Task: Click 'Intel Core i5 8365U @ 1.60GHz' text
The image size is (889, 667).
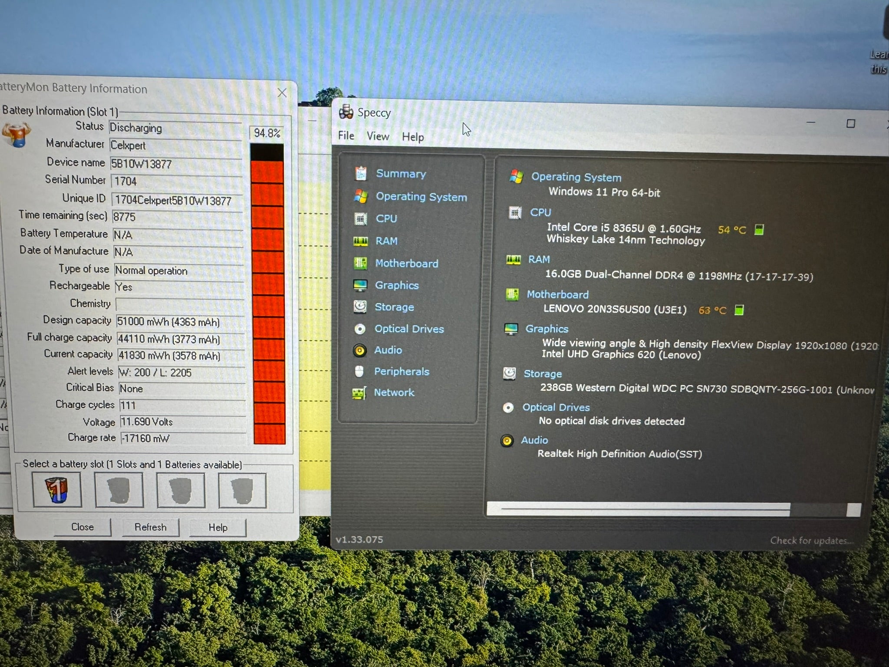Action: coord(624,228)
